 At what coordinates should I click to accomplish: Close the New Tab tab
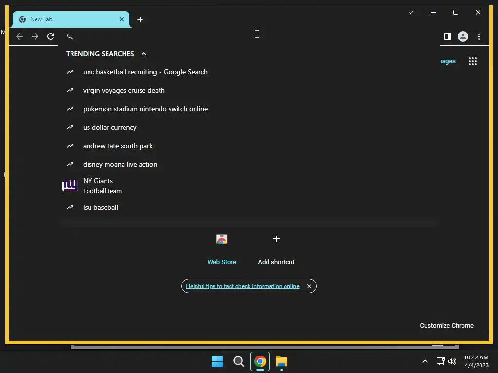pyautogui.click(x=121, y=19)
